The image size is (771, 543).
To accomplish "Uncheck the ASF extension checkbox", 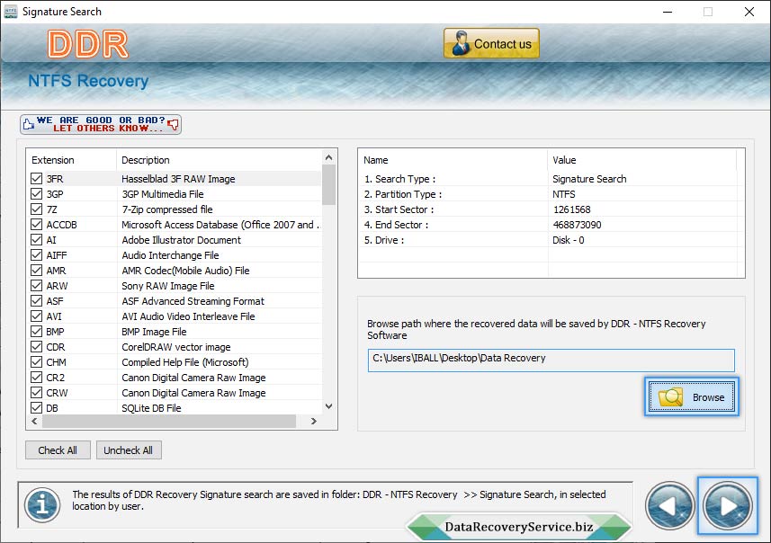I will (x=36, y=300).
